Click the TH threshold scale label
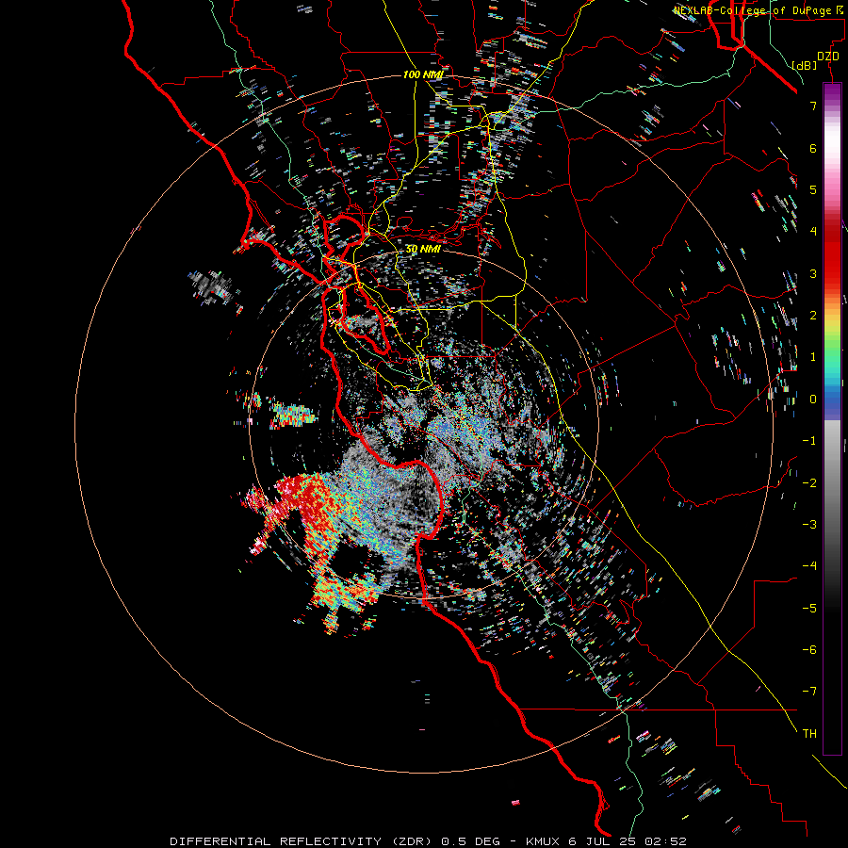The image size is (848, 848). (x=809, y=734)
